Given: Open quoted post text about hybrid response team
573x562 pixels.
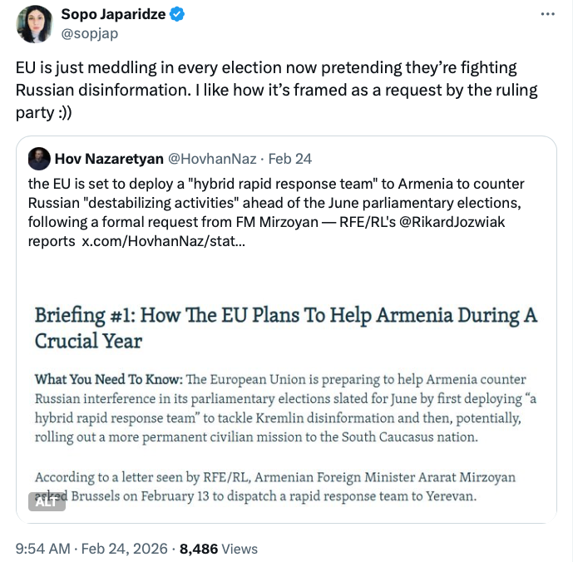Looking at the screenshot, I should [274, 203].
